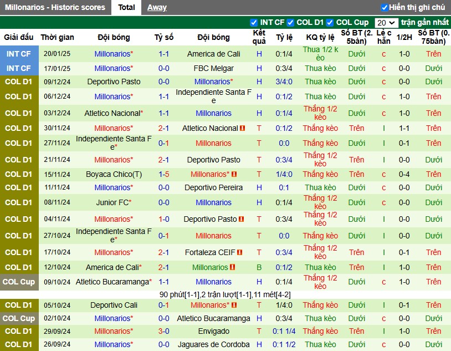Click the Thời gian column header
451x351 pixels.
[x=57, y=37]
